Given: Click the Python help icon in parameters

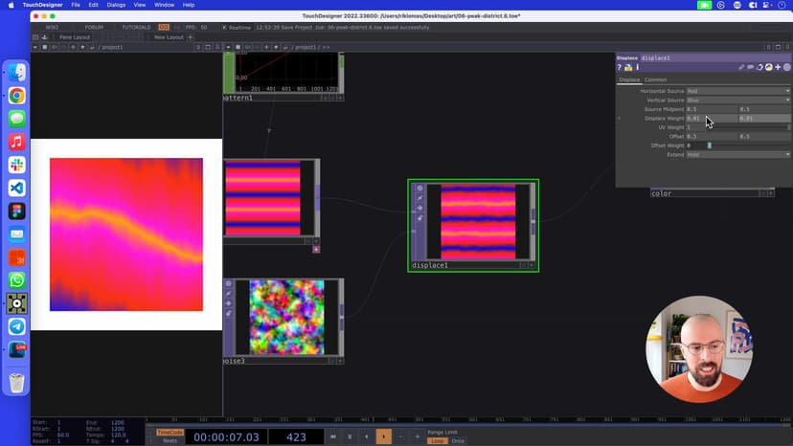Looking at the screenshot, I should pyautogui.click(x=628, y=68).
